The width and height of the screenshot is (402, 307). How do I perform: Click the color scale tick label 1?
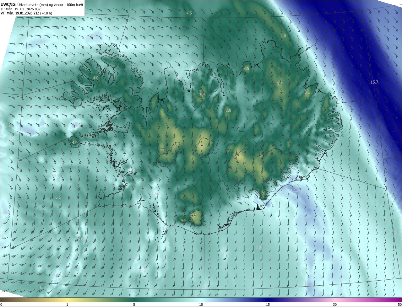click(67, 305)
